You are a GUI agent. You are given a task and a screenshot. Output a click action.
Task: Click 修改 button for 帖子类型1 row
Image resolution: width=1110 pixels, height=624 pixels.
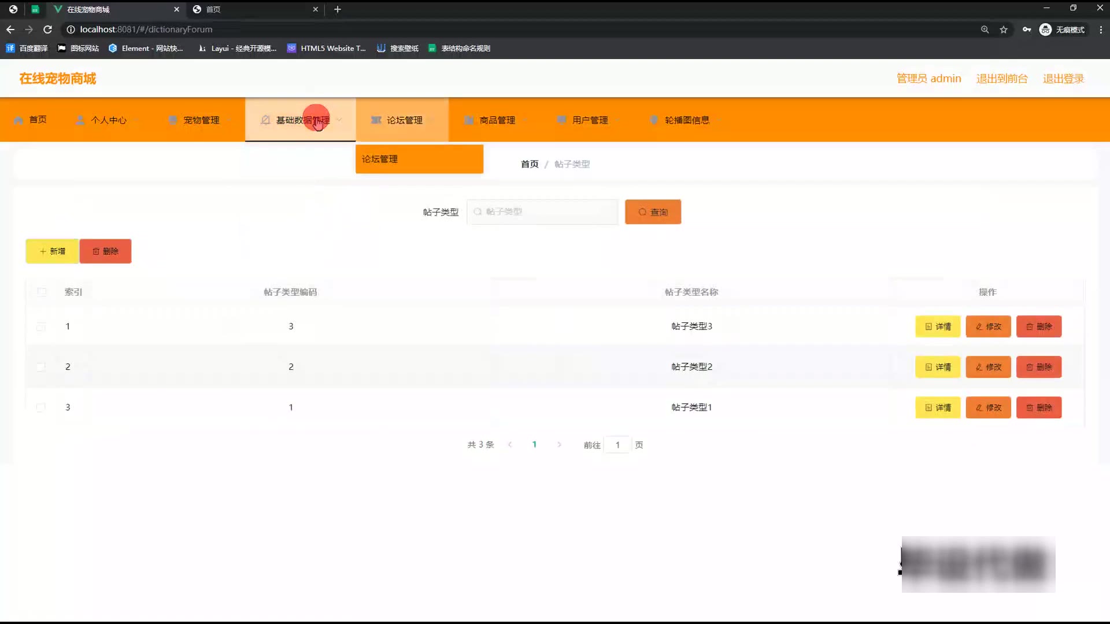[988, 408]
